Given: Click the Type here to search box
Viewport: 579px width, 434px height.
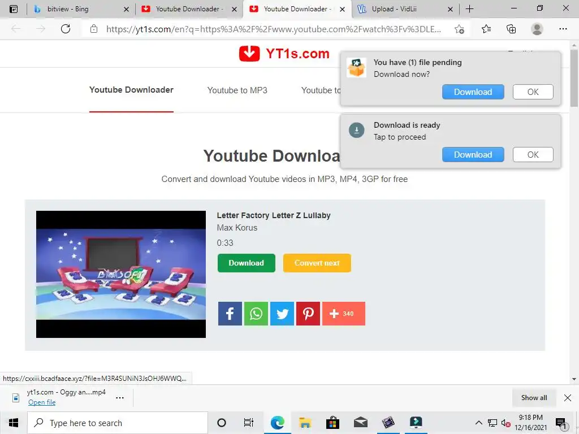Looking at the screenshot, I should 118,423.
